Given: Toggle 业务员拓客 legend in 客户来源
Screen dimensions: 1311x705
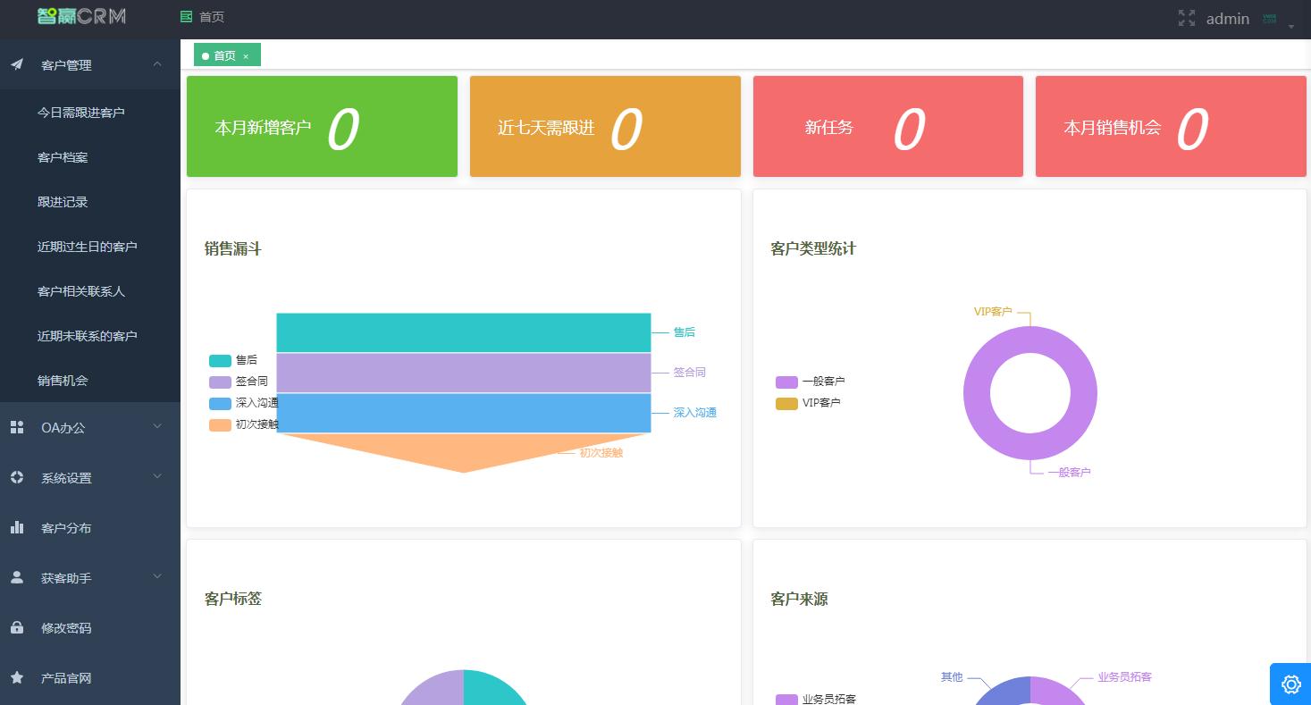Looking at the screenshot, I should tap(816, 700).
